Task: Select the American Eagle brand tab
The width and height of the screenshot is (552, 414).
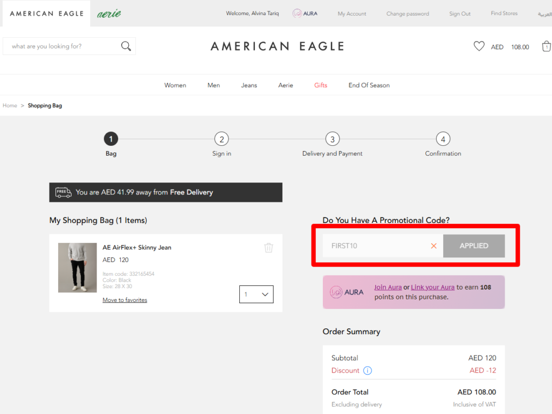Action: [x=46, y=13]
